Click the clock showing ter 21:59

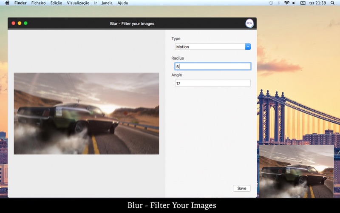pyautogui.click(x=317, y=3)
